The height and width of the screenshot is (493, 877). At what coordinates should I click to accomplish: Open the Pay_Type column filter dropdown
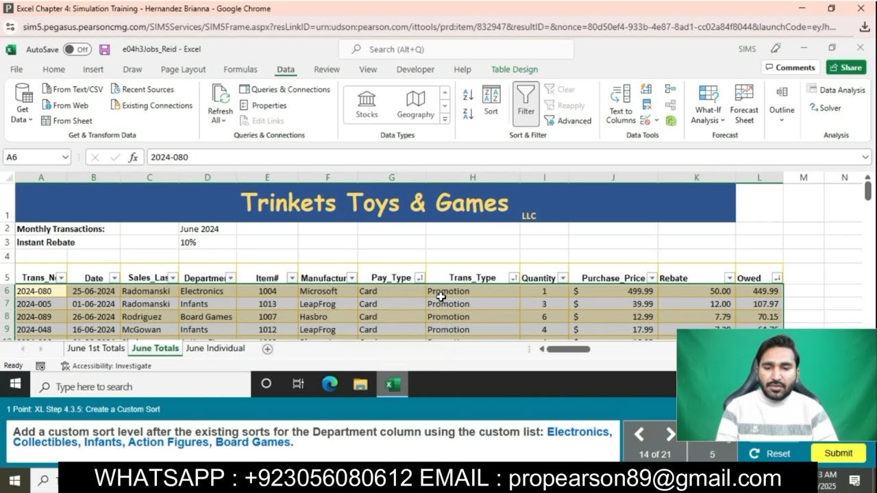(419, 278)
